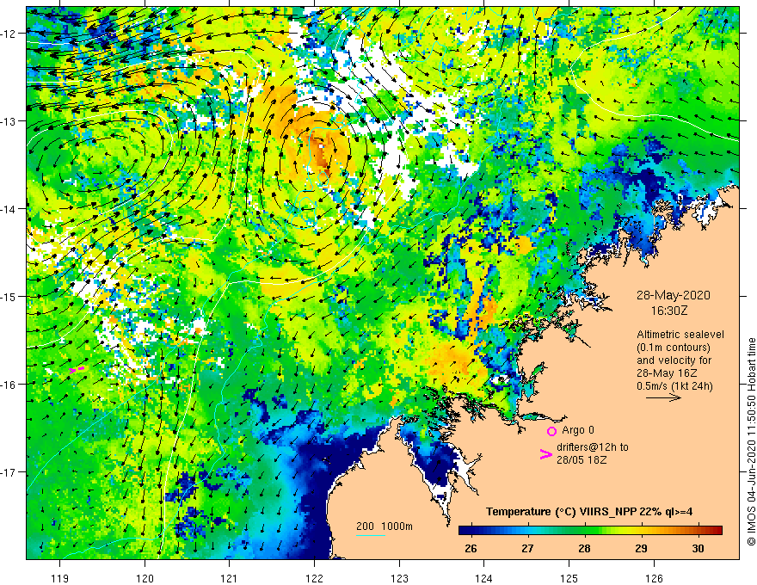757x585 pixels.
Task: Click colorbar tick label 30
Action: coord(698,548)
